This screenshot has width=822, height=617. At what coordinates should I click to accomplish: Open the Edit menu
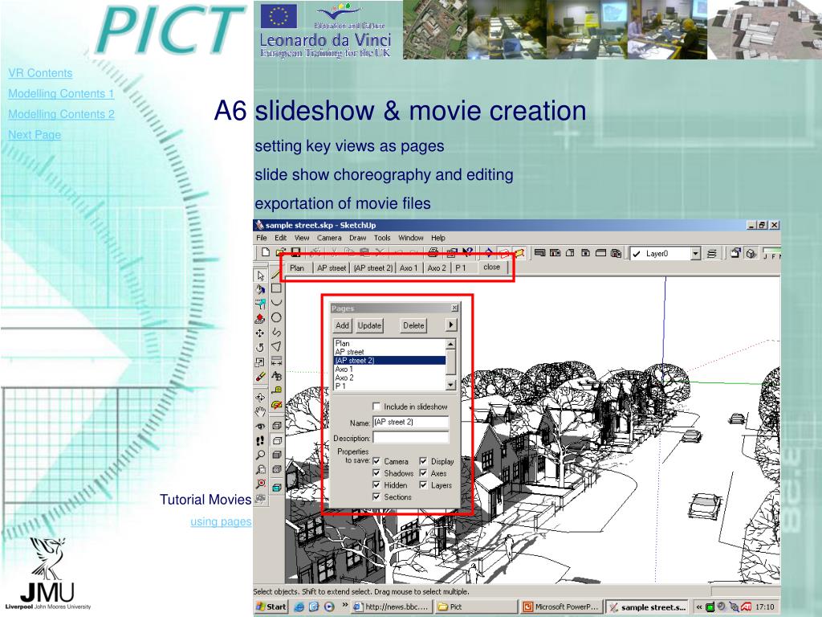point(281,238)
